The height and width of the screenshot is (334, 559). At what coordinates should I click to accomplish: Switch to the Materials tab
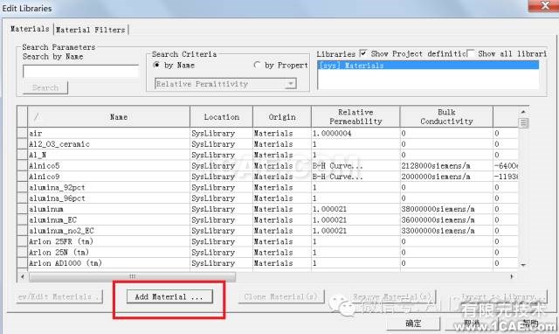[30, 29]
